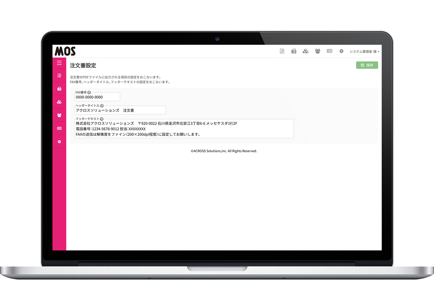434x289 pixels.
Task: Click inside the FAX number input field
Action: click(97, 97)
